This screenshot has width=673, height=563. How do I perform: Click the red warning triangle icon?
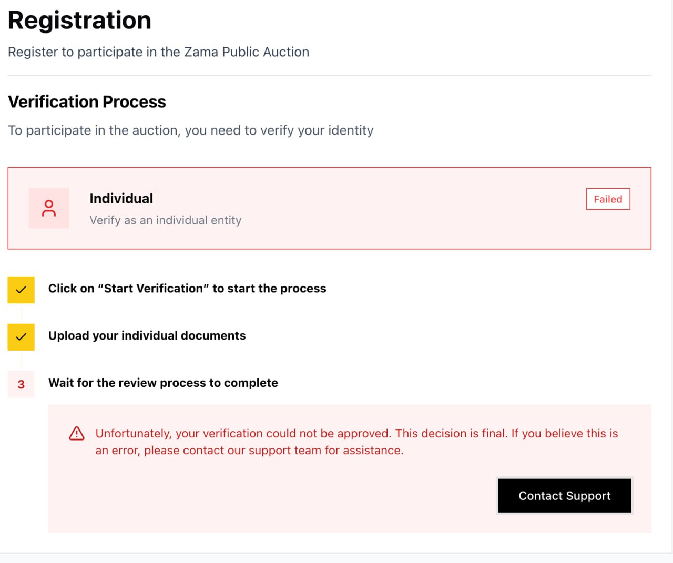(x=77, y=433)
